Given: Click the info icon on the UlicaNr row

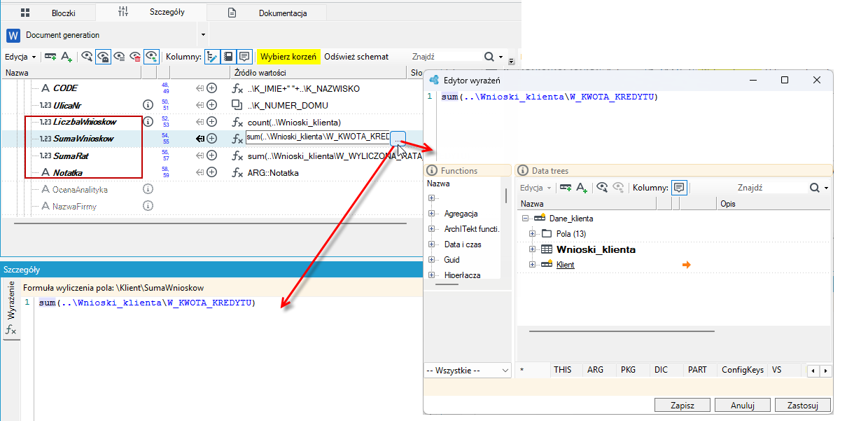Looking at the screenshot, I should tap(148, 105).
